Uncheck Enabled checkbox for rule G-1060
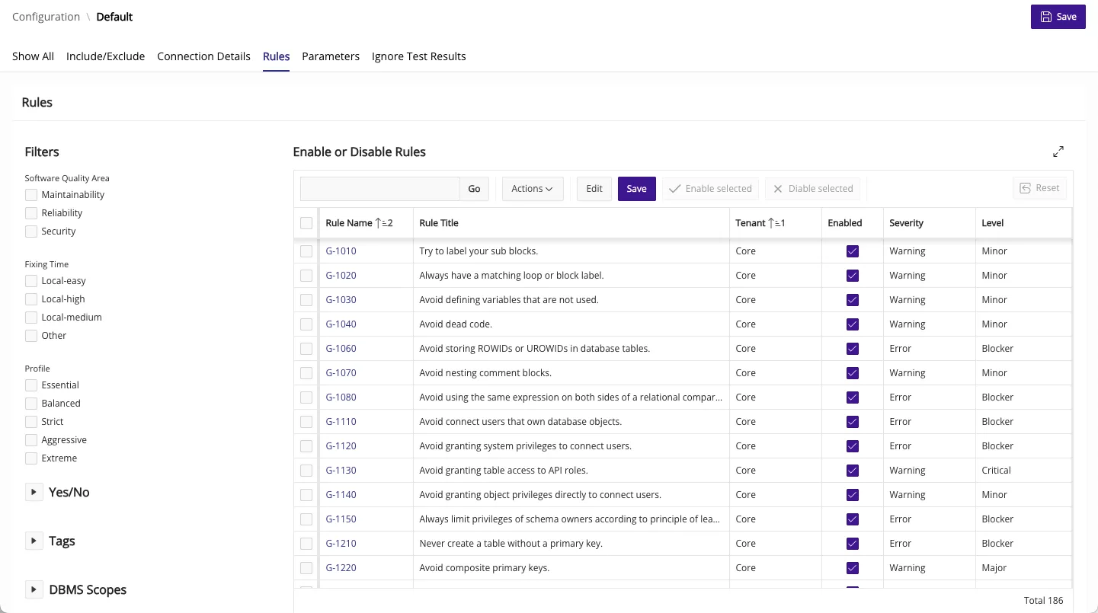1098x613 pixels. tap(853, 349)
